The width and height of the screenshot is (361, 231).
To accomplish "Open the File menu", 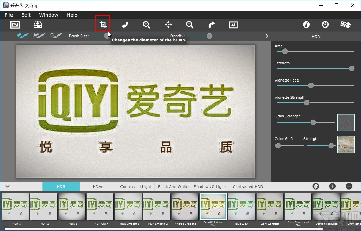I will click(9, 15).
